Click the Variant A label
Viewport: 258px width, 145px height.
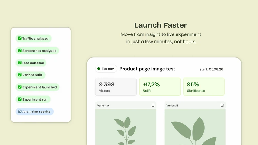[x=103, y=106]
